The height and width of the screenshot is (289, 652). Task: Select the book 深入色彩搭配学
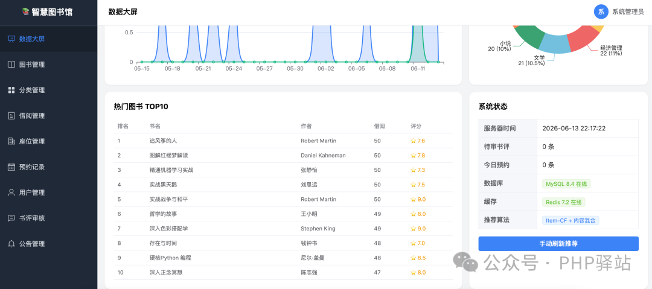[x=169, y=229]
